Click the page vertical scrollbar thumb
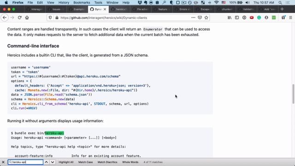Image resolution: width=295 pixels, height=166 pixels. pyautogui.click(x=293, y=94)
